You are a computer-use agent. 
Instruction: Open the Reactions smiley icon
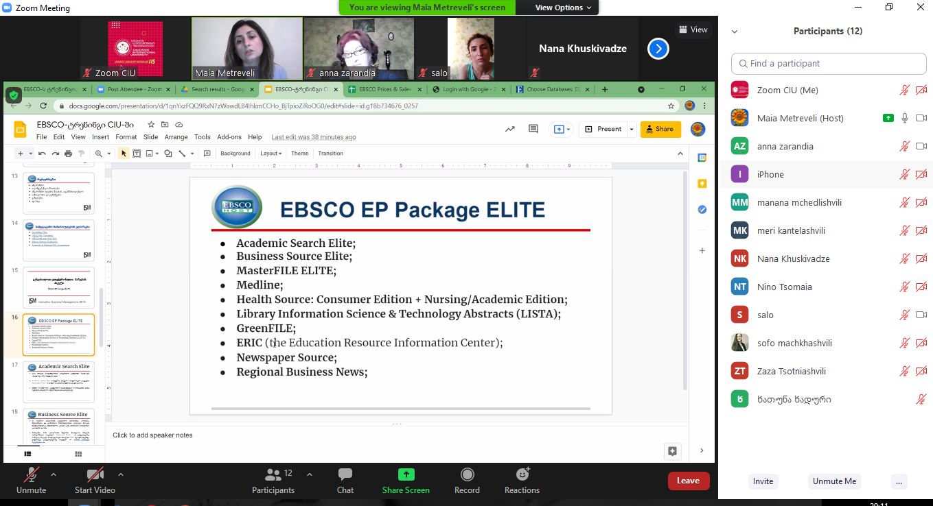tap(522, 474)
